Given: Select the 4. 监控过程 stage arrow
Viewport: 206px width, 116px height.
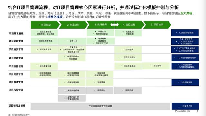Looking at the screenshot, I should [130, 24].
